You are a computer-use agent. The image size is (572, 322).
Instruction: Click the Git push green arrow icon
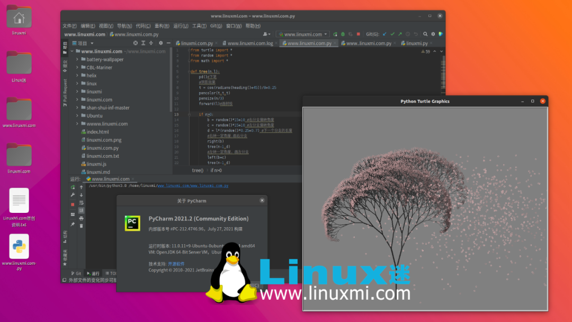[400, 34]
